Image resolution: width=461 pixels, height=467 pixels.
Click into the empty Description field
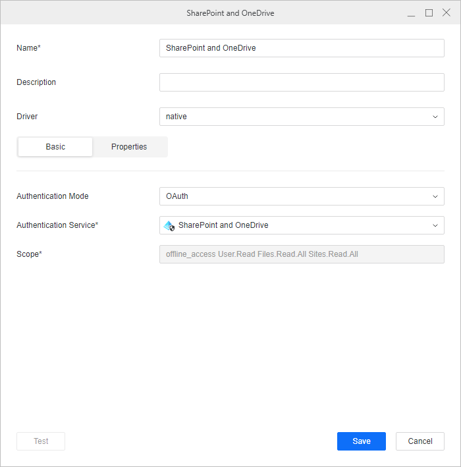coord(302,82)
